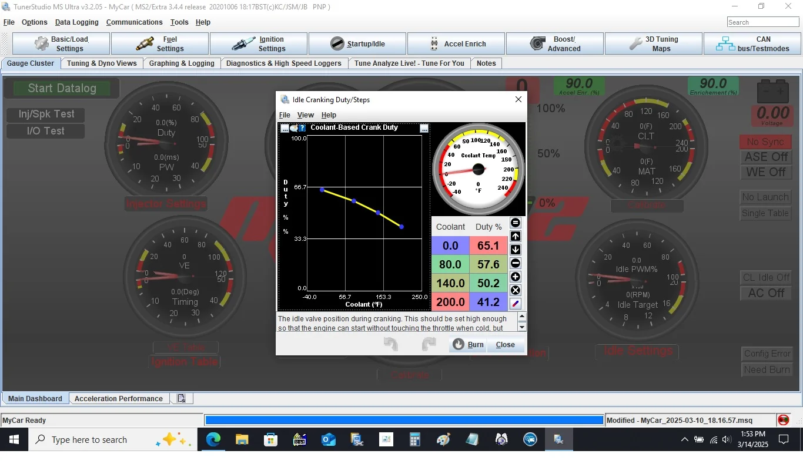Click the Start Datalog button

click(x=62, y=88)
